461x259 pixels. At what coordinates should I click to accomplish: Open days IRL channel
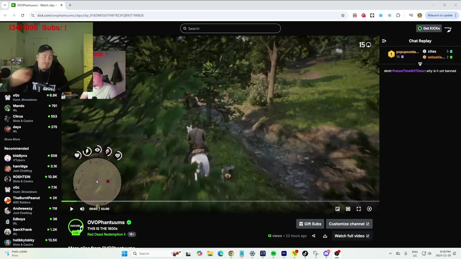(31, 129)
